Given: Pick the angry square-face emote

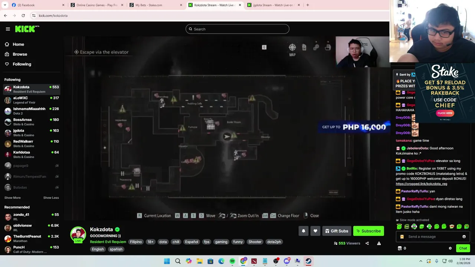Looking at the screenshot, I should pyautogui.click(x=407, y=227).
